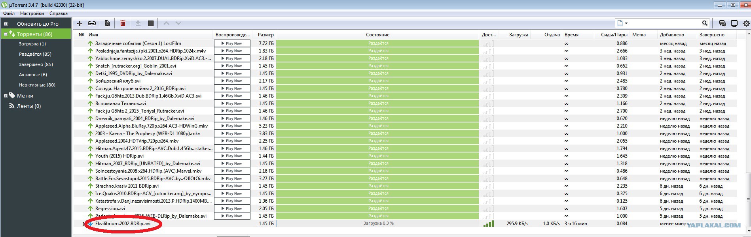The width and height of the screenshot is (751, 237).
Task: Open the chat bubbles icon in toolbar
Action: pos(722,23)
